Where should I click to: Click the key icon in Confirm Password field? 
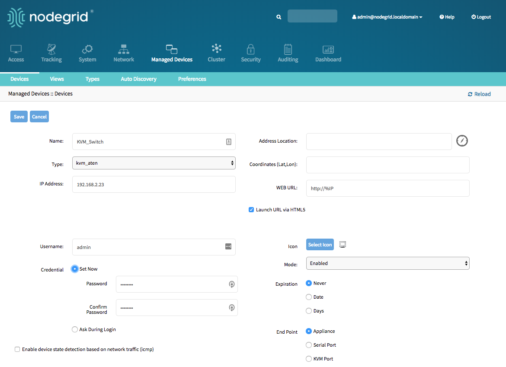pyautogui.click(x=231, y=308)
